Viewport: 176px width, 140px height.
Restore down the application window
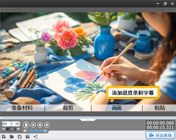pyautogui.click(x=165, y=4)
